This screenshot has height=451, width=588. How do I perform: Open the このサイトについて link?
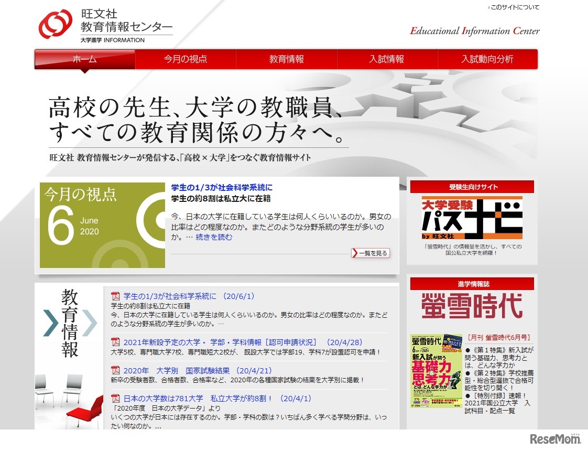515,7
